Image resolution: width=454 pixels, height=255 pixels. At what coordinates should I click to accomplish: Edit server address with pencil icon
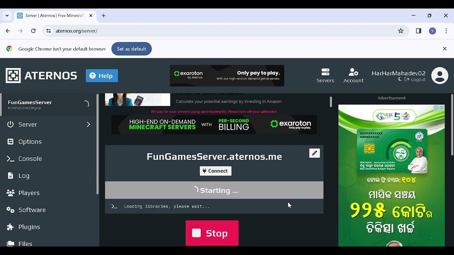pyautogui.click(x=315, y=153)
